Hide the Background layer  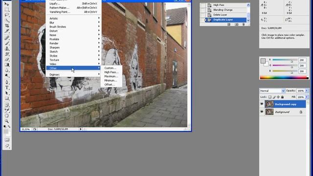point(262,112)
